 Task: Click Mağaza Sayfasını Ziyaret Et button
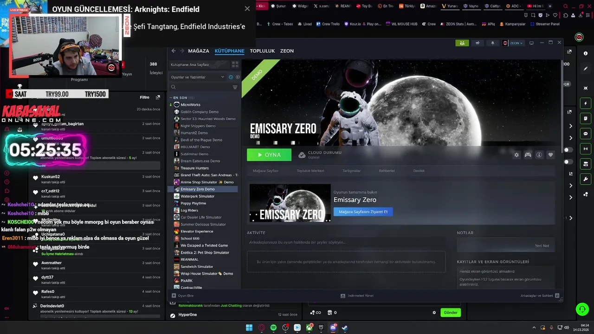click(x=363, y=212)
